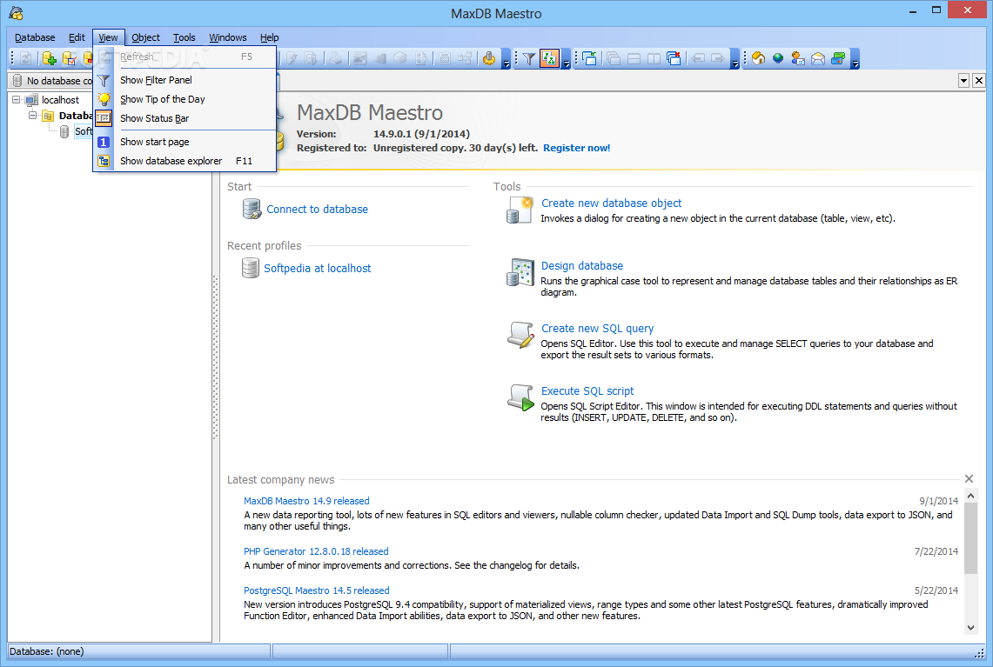Screen dimensions: 993x667
Task: Click the greyed refresh icon at toolbar start
Action: [x=25, y=59]
